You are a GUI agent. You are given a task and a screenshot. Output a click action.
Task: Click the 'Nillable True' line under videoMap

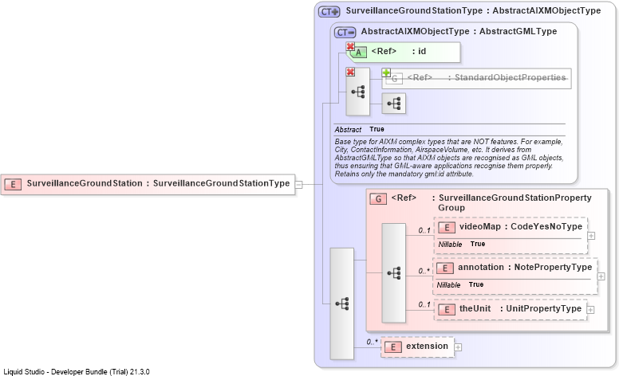click(462, 244)
